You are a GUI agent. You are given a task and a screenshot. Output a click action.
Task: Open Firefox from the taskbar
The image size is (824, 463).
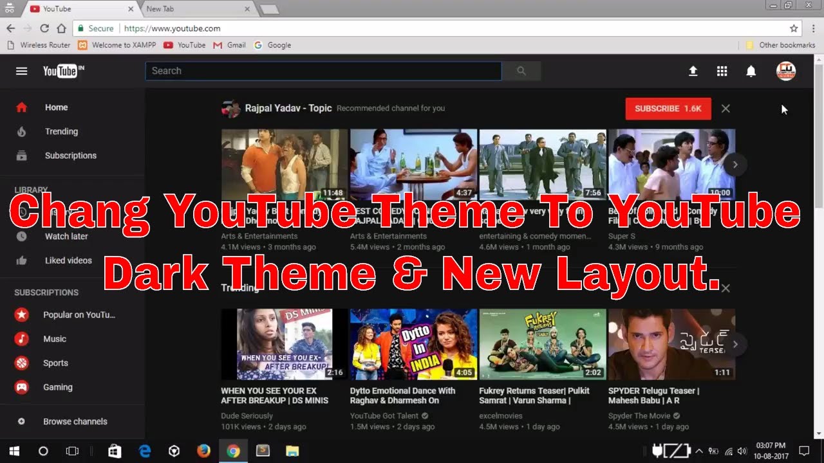coord(203,451)
